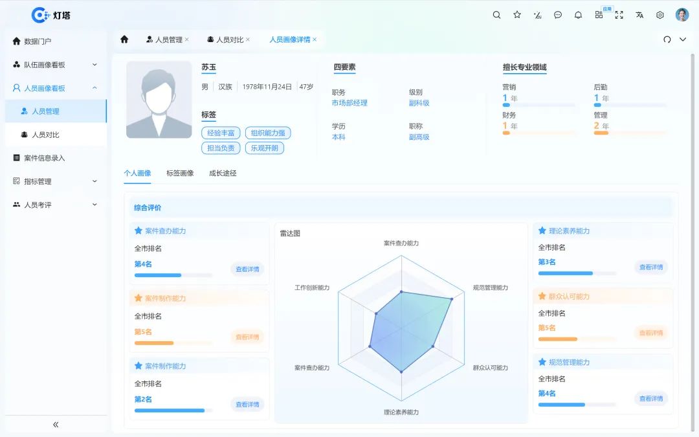Click the refresh icon near the tabs

click(x=667, y=39)
